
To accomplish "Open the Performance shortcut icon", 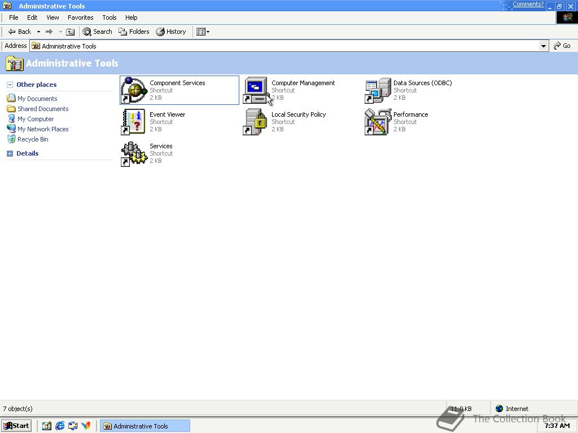I will (x=378, y=122).
